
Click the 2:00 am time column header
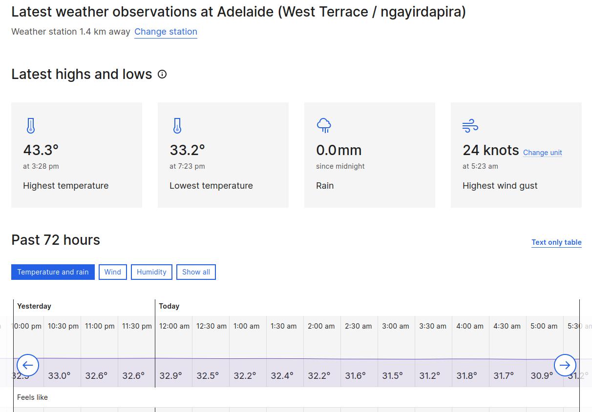(321, 326)
